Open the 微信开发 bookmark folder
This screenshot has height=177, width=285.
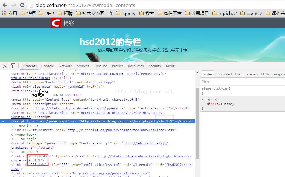170,13
